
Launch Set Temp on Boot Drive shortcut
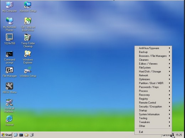click(x=28, y=24)
